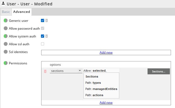This screenshot has width=175, height=108.
Task: Click Allow system auth status indicator
Action: pos(6,36)
